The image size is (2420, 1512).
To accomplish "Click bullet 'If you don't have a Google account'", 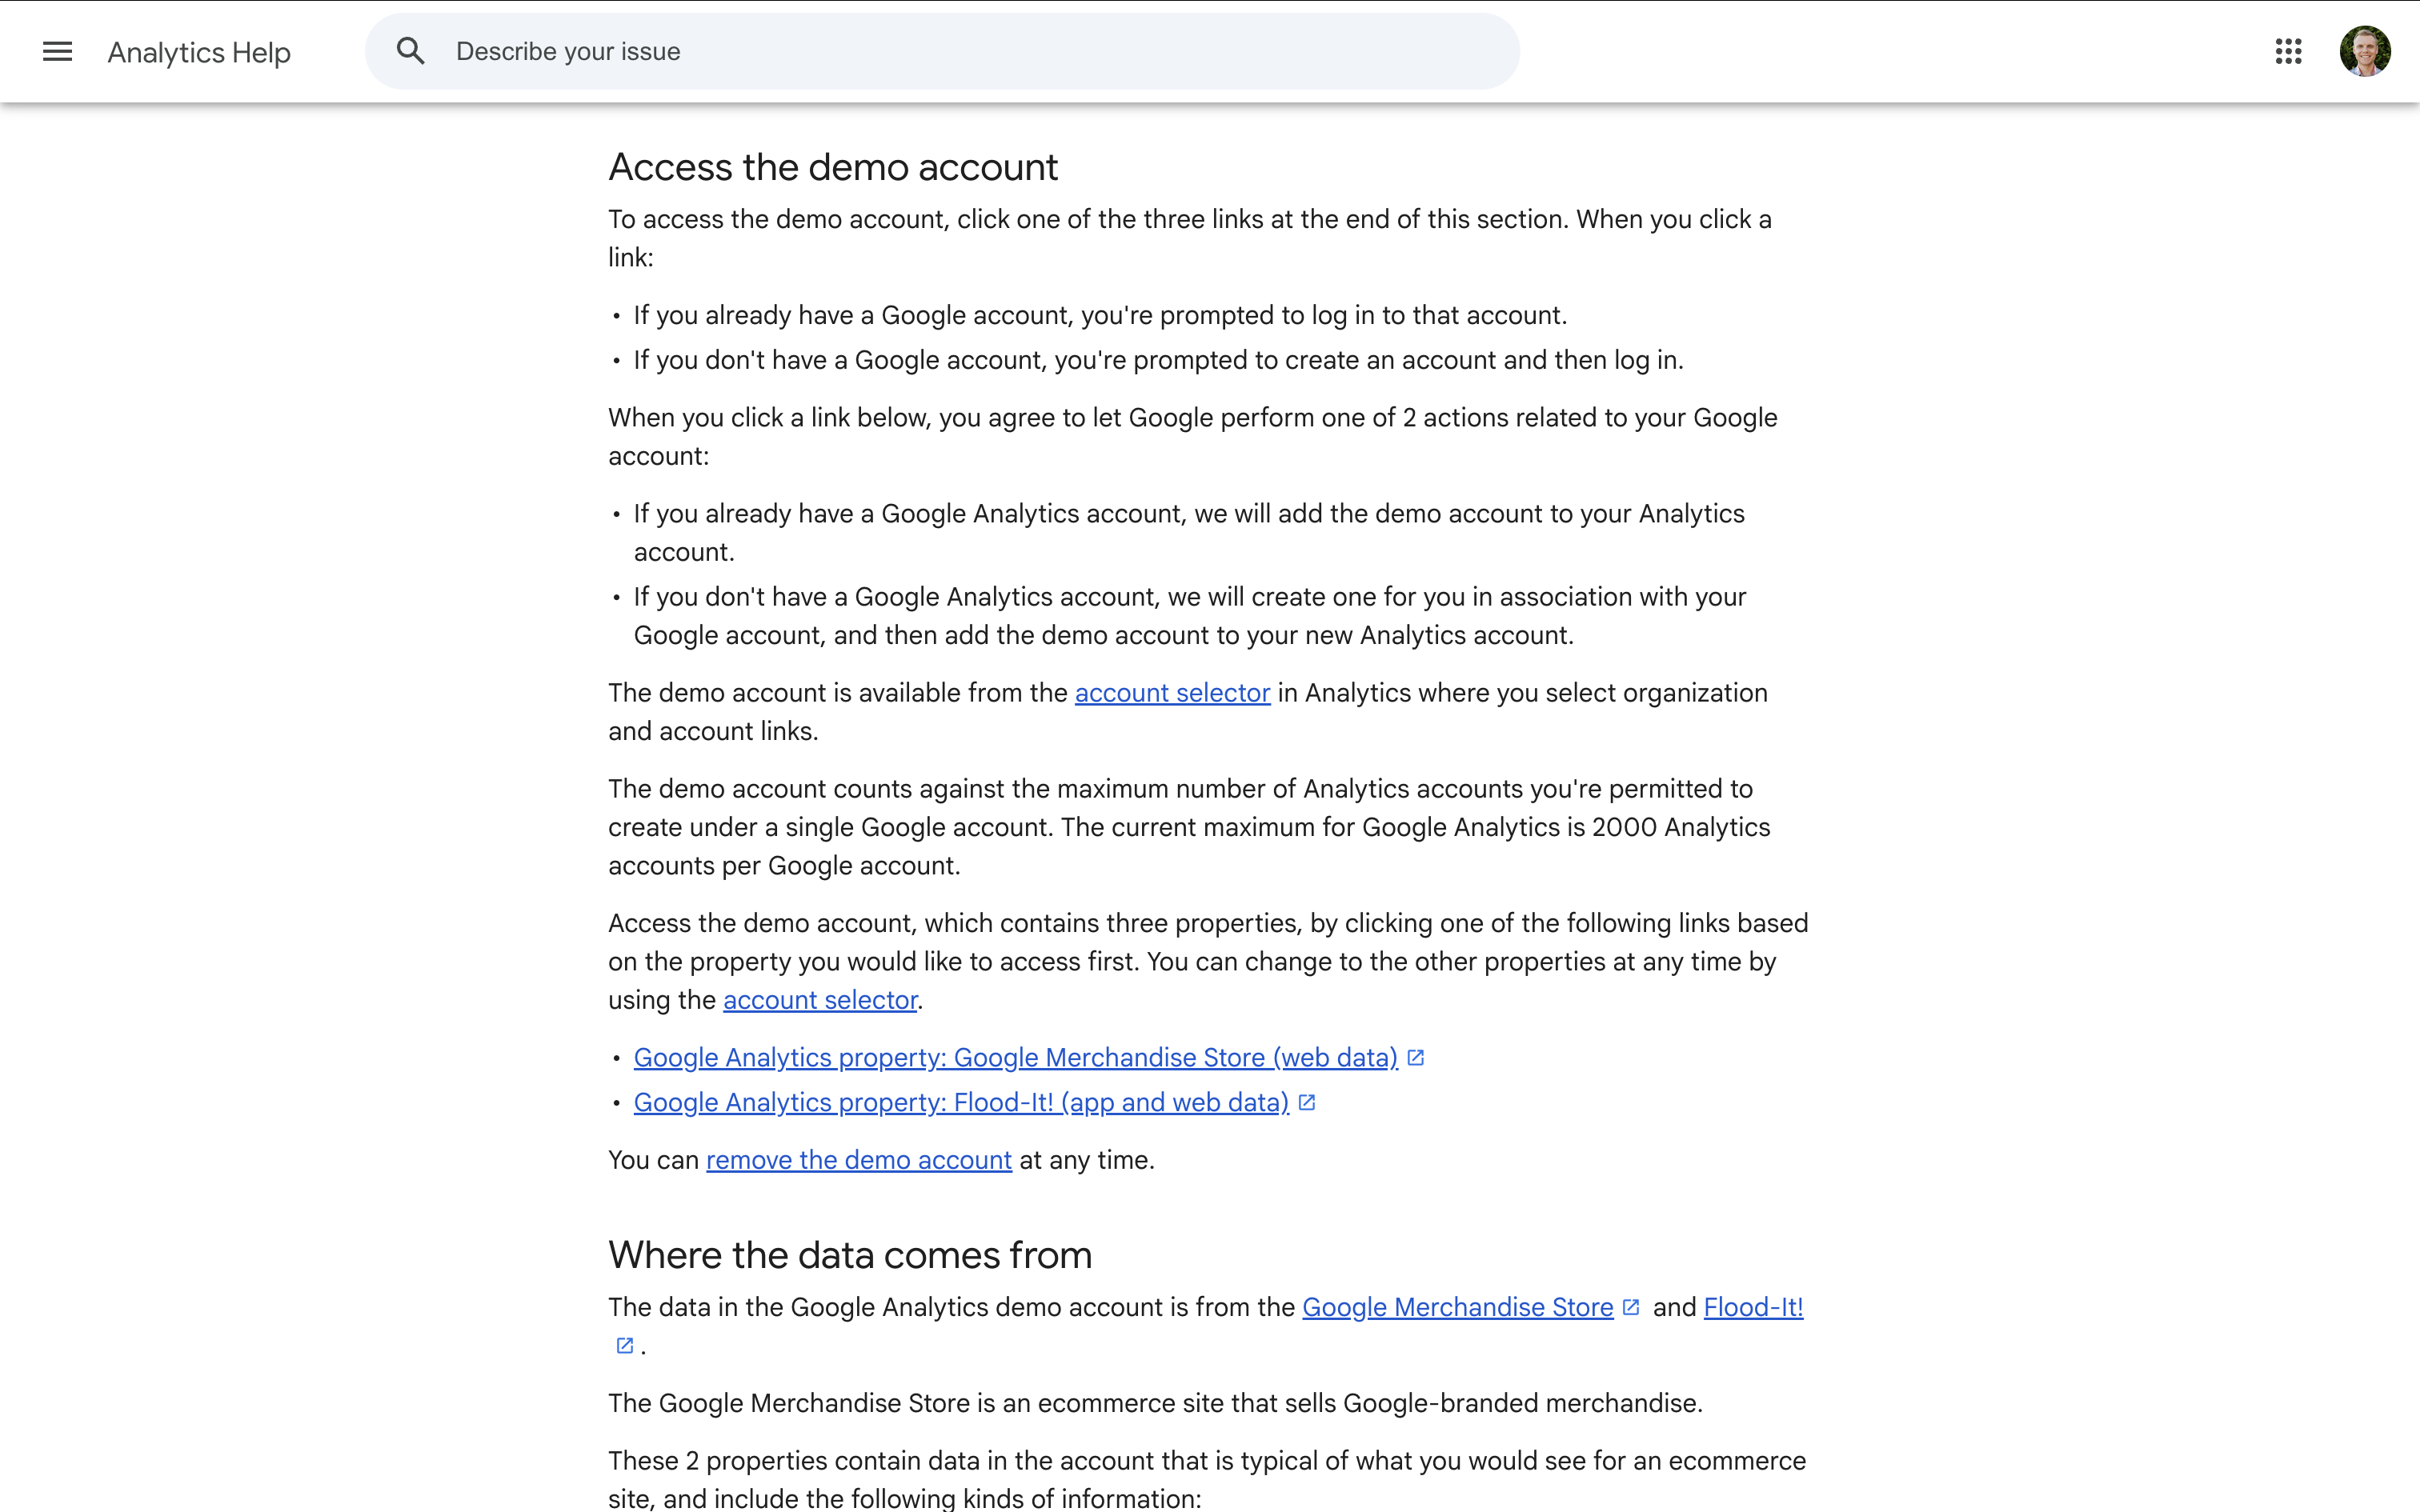I will pos(1158,360).
